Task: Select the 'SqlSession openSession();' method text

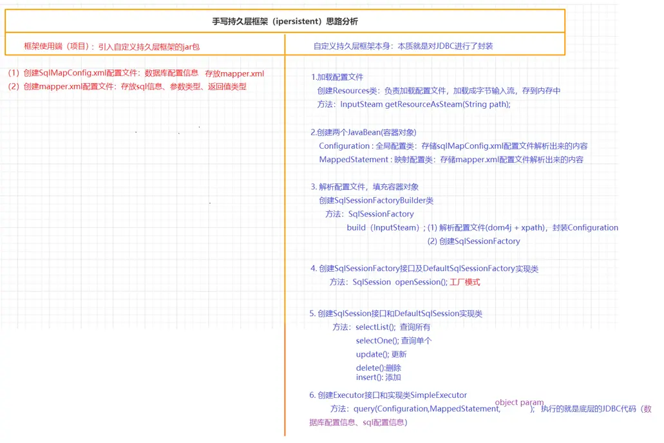Action: (x=400, y=282)
